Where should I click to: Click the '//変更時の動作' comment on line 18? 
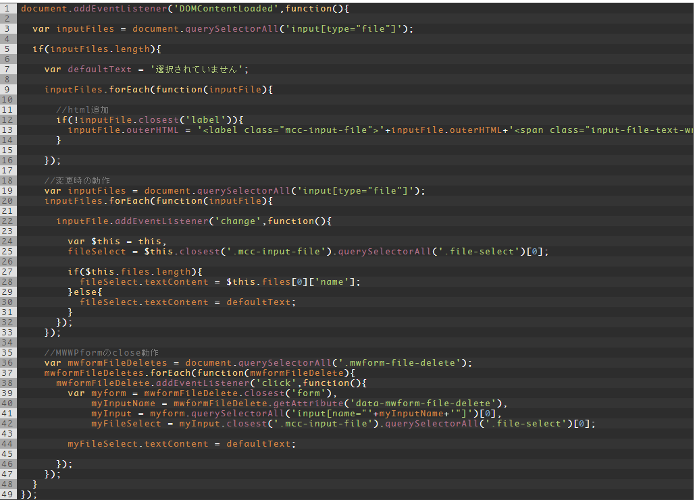[x=77, y=180]
